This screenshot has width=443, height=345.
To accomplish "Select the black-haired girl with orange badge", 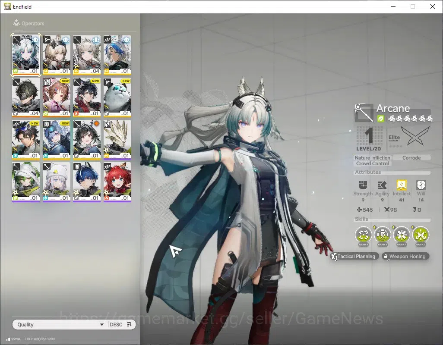I will [87, 140].
